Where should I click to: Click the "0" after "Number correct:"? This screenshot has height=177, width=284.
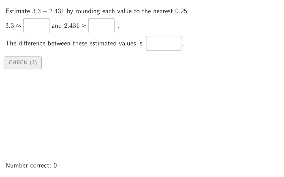[x=55, y=165]
